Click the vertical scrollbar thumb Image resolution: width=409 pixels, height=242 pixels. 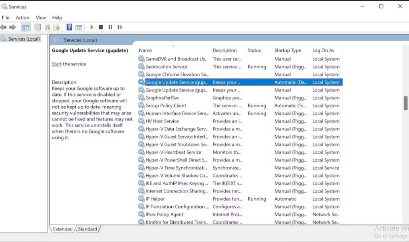click(x=405, y=103)
